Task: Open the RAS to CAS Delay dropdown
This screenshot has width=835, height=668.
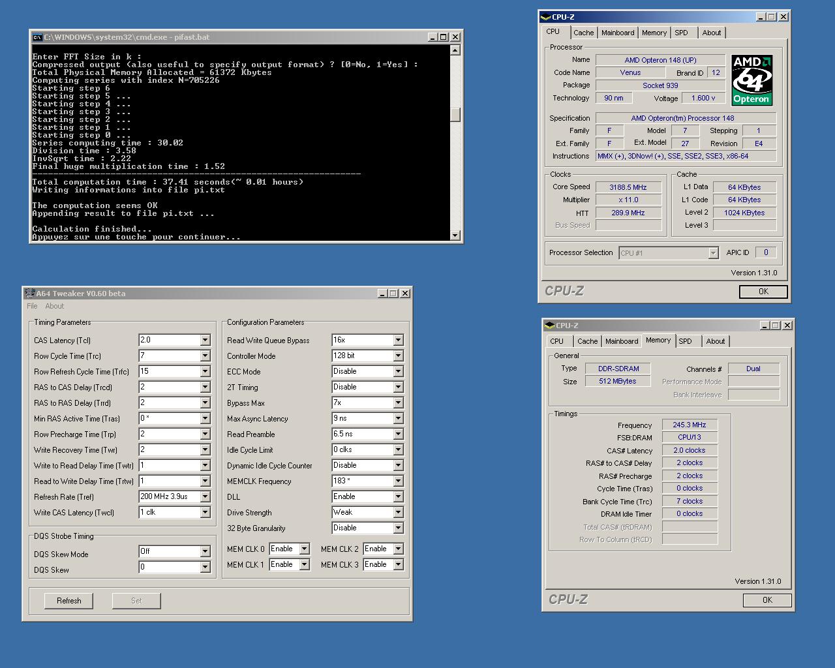Action: pyautogui.click(x=205, y=387)
